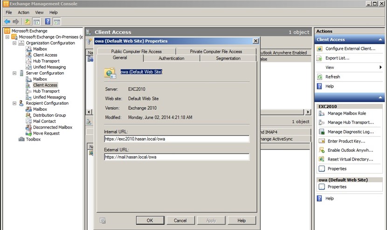Screen dimensions: 387x230
Task: Click Enable Outlook Anywhere action
Action: pyautogui.click(x=350, y=150)
